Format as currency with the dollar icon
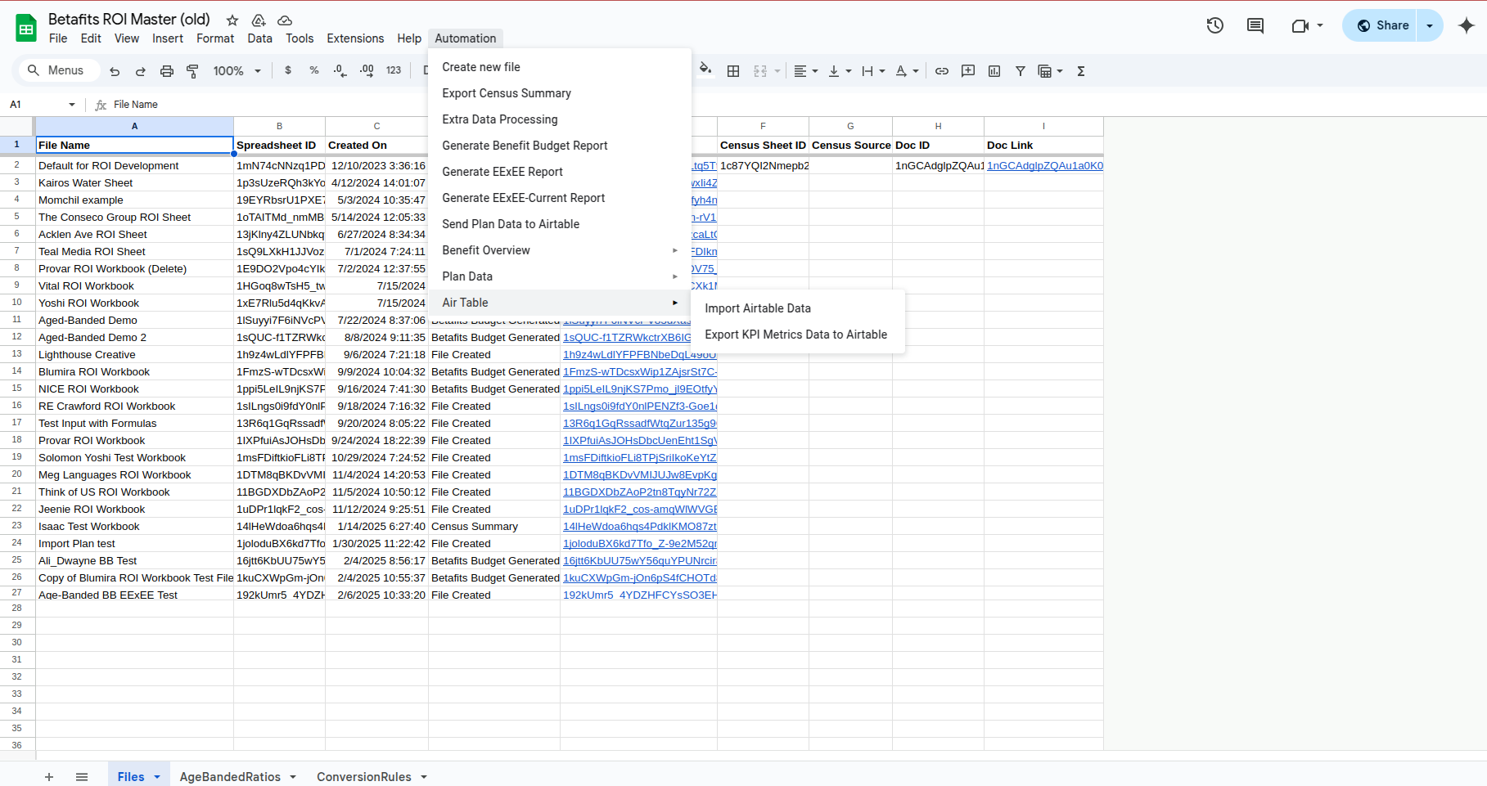 pos(288,71)
